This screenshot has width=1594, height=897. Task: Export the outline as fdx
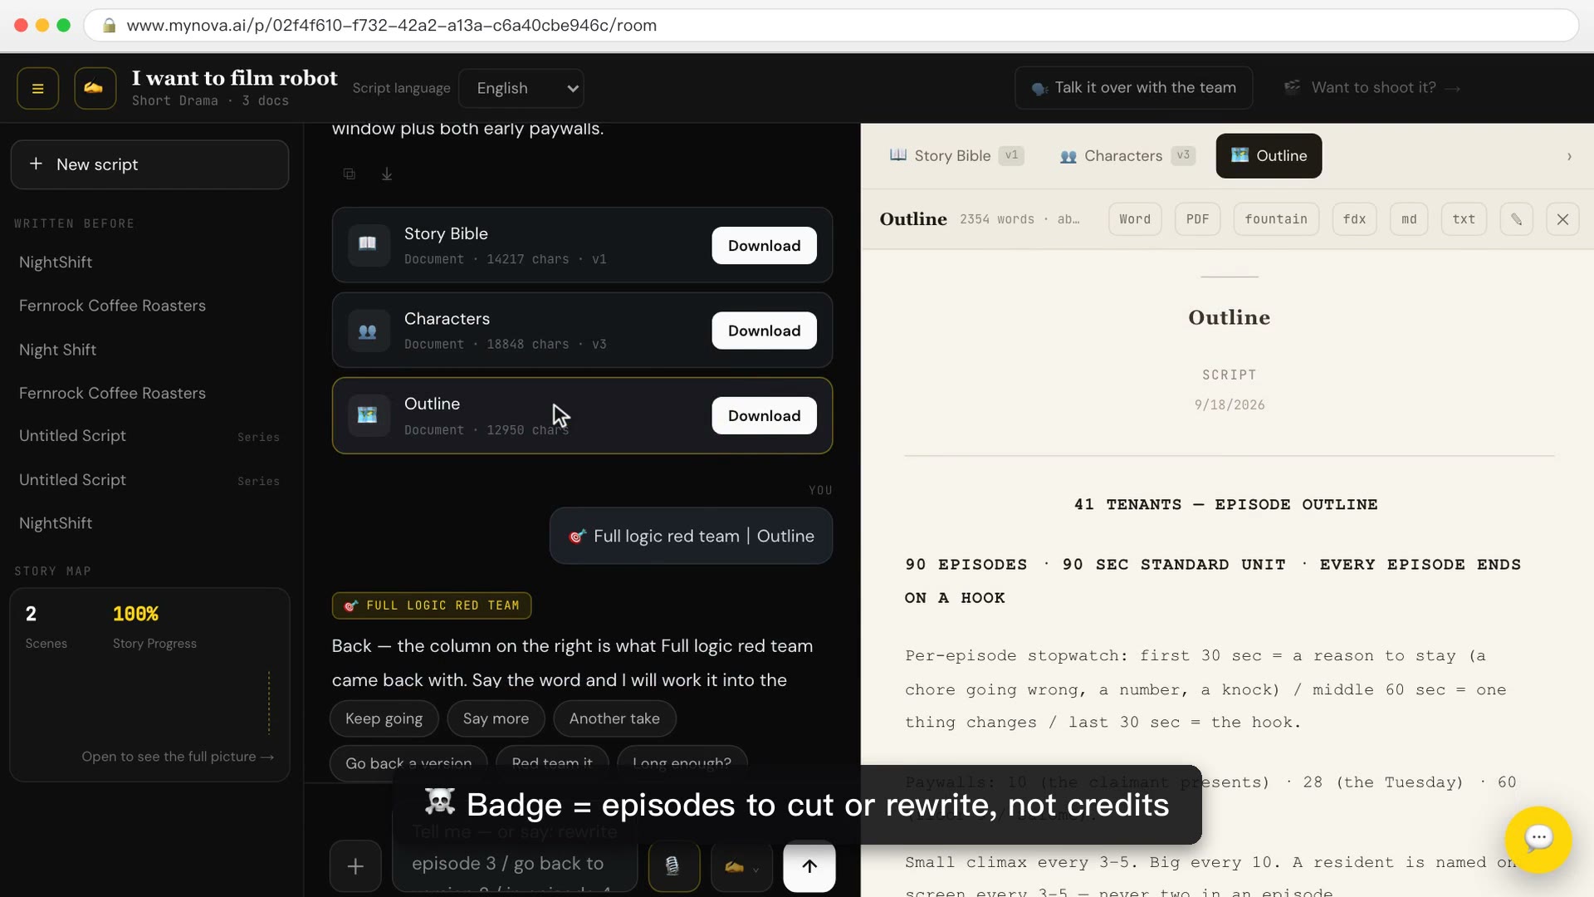click(x=1354, y=219)
